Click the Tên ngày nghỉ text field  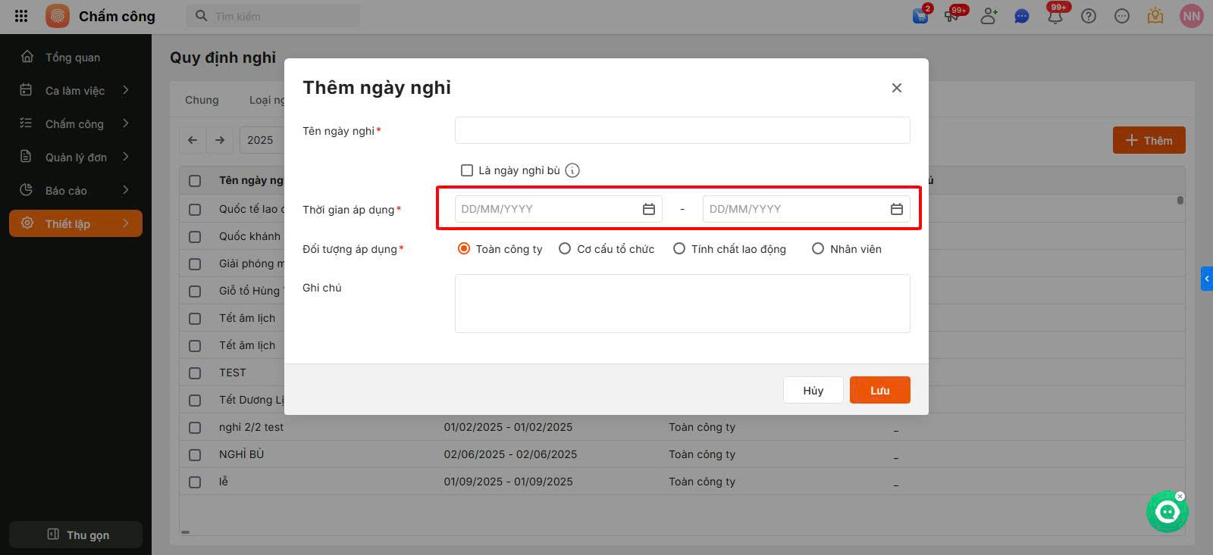pos(682,130)
